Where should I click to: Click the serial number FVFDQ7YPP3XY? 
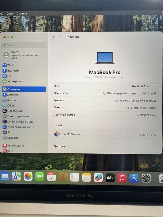[146, 115]
